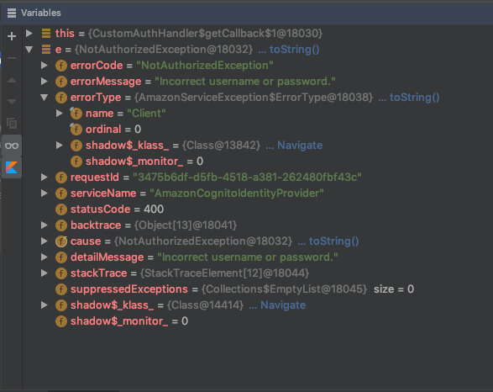
Task: Select the {StackTraceElement[12]@18044} value
Action: [x=224, y=273]
